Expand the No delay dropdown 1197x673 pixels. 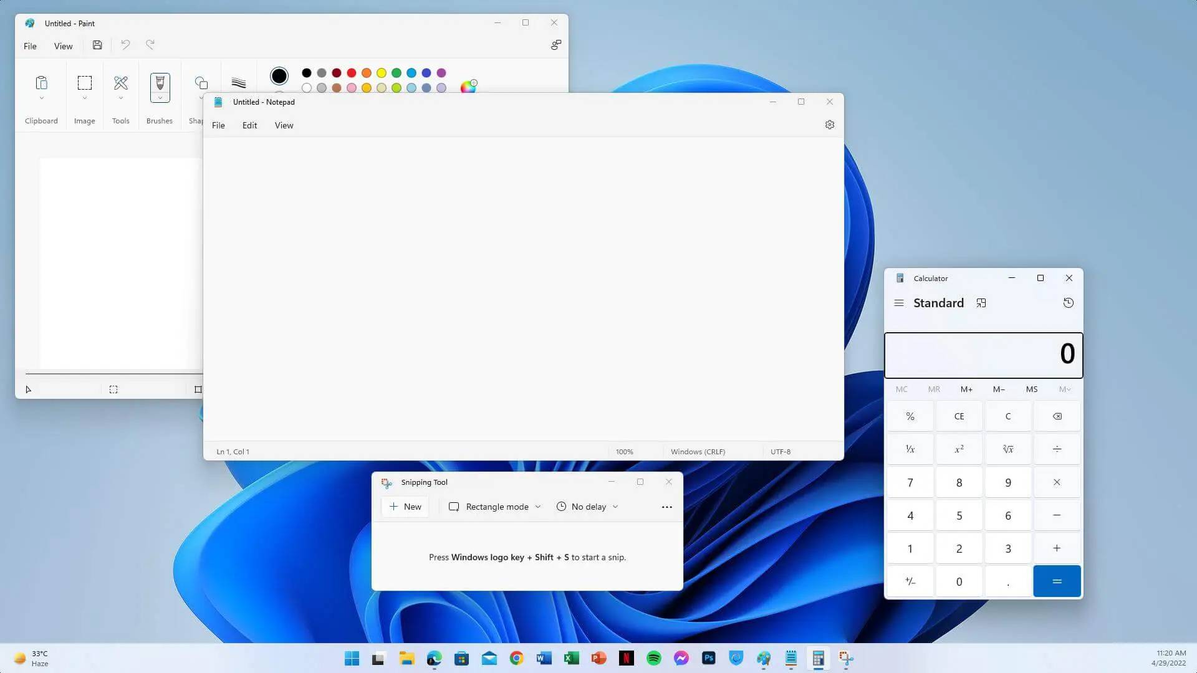615,506
